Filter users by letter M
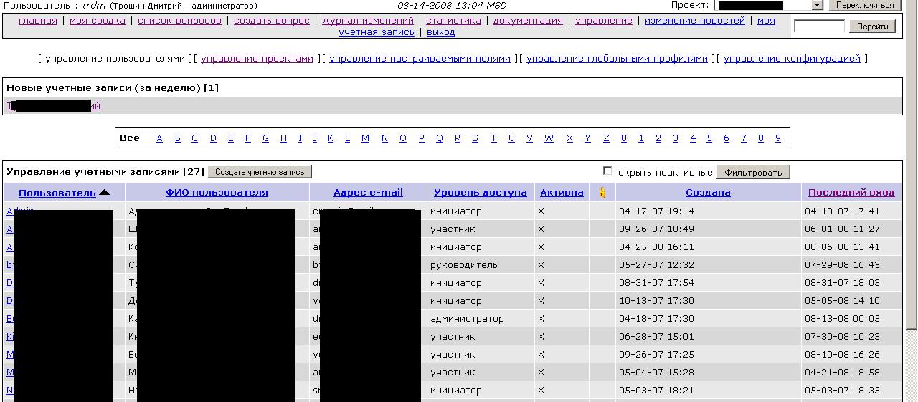The image size is (918, 402). [x=365, y=138]
